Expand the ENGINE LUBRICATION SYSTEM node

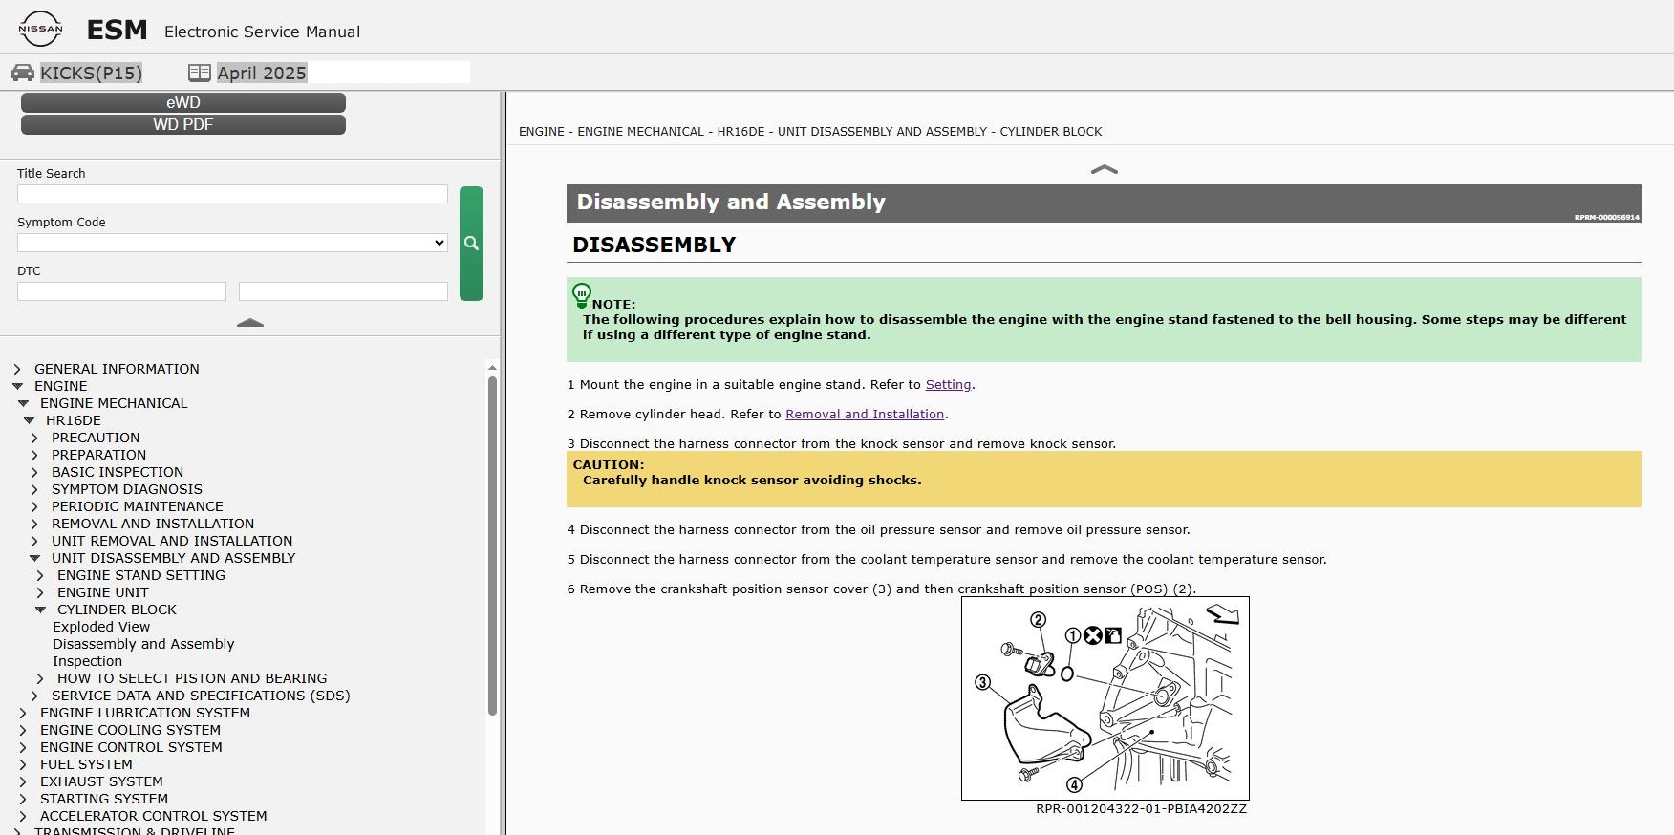[x=23, y=713]
